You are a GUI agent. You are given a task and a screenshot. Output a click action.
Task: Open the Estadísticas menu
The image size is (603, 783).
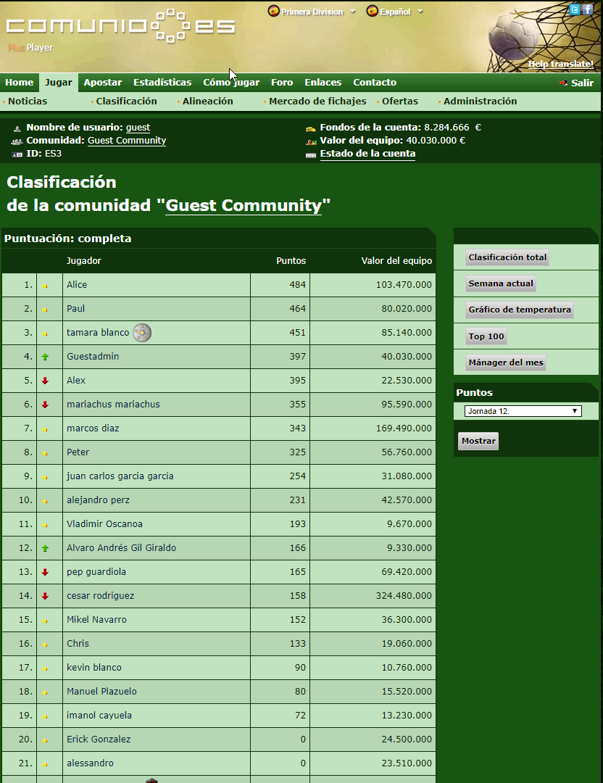click(162, 83)
